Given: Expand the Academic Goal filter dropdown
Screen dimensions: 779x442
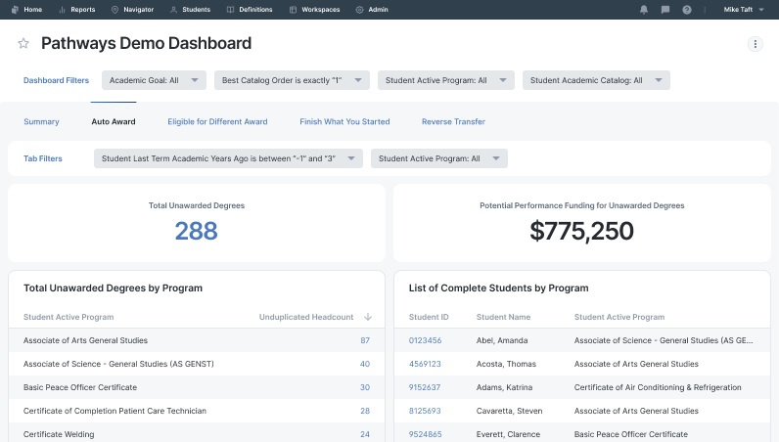Looking at the screenshot, I should (x=154, y=80).
